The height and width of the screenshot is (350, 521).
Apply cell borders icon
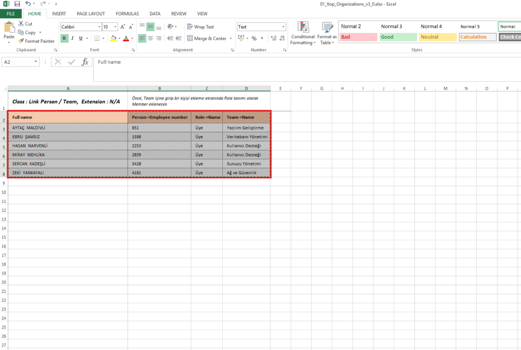tap(97, 38)
